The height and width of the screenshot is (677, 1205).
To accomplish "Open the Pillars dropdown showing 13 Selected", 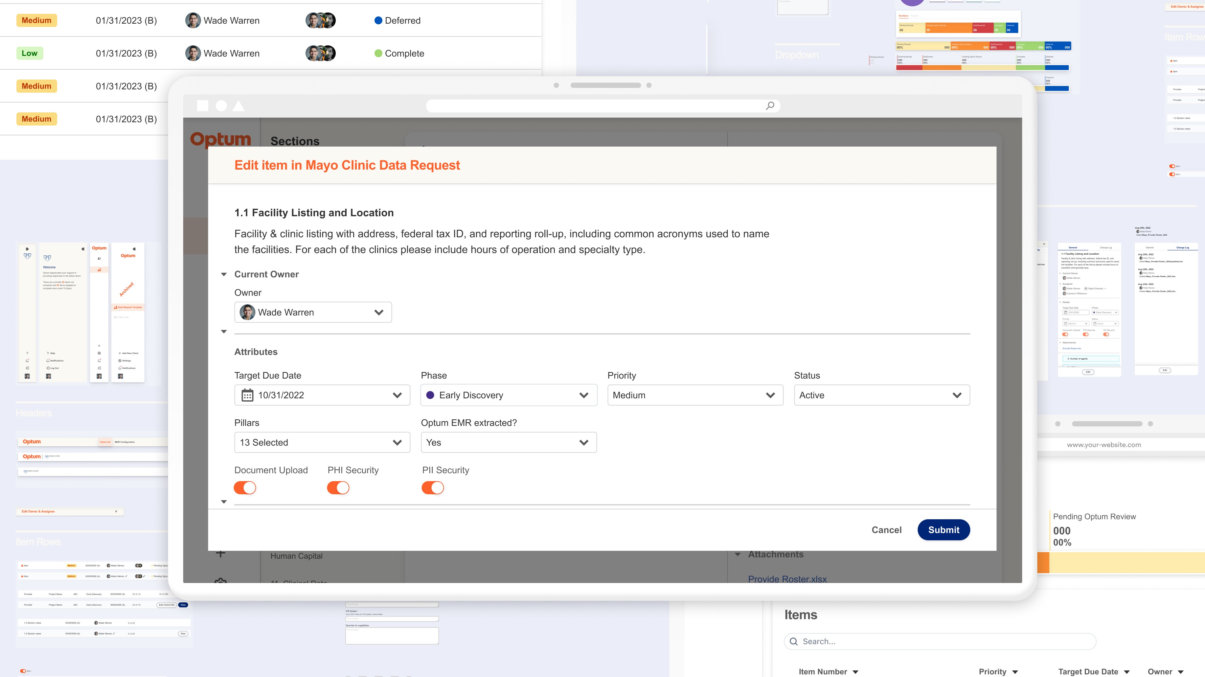I will tap(322, 443).
